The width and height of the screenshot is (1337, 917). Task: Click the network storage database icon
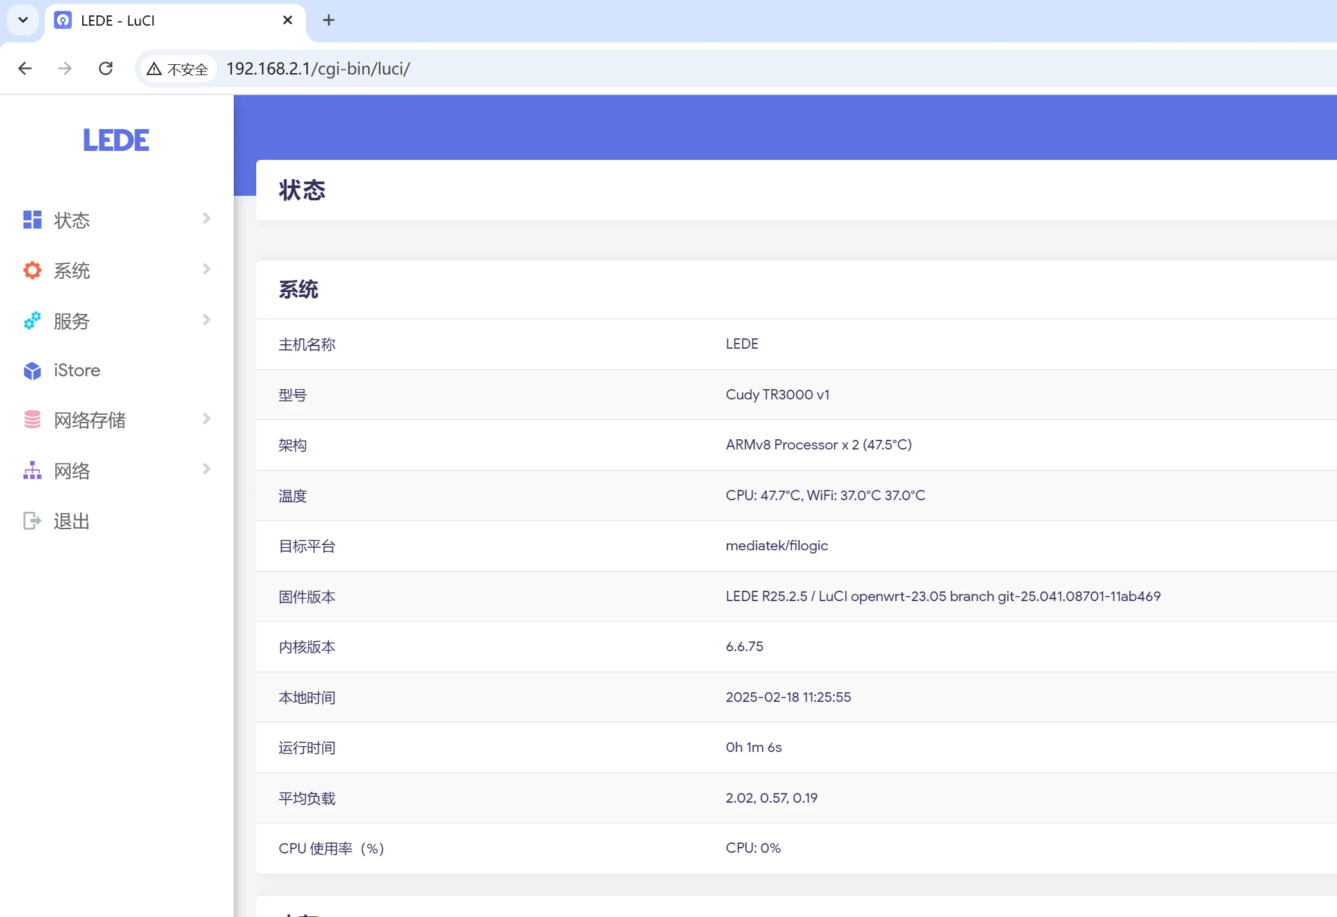pyautogui.click(x=32, y=420)
